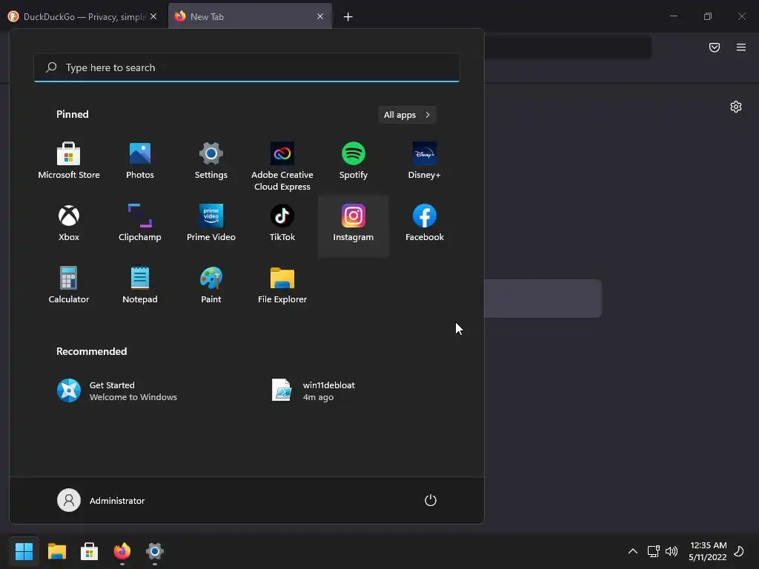Click the Firefox address bar
The width and height of the screenshot is (759, 569).
tap(568, 47)
